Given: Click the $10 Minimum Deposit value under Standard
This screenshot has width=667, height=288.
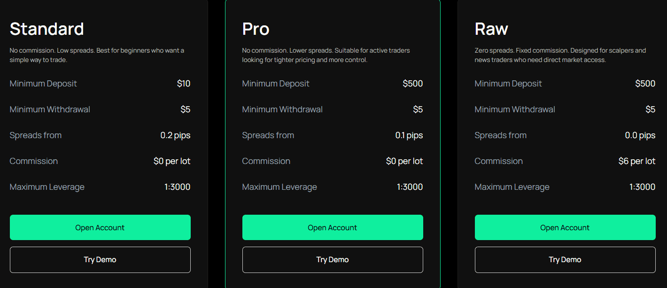Looking at the screenshot, I should click(184, 84).
